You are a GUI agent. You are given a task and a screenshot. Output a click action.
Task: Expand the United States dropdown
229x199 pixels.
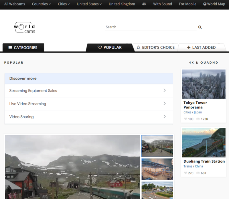(89, 4)
